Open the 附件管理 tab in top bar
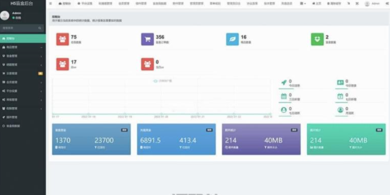The height and width of the screenshot is (195, 390). 178,4
